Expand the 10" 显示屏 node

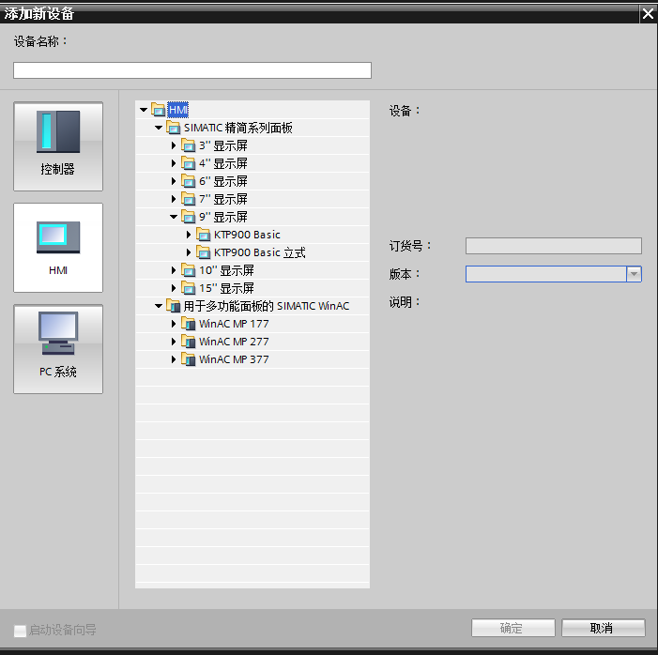[174, 270]
